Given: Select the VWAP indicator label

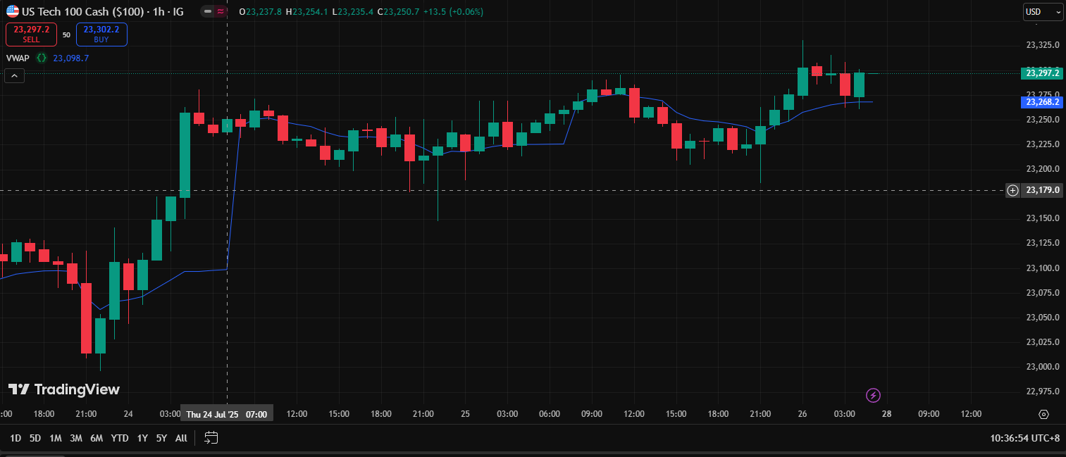Looking at the screenshot, I should 18,58.
